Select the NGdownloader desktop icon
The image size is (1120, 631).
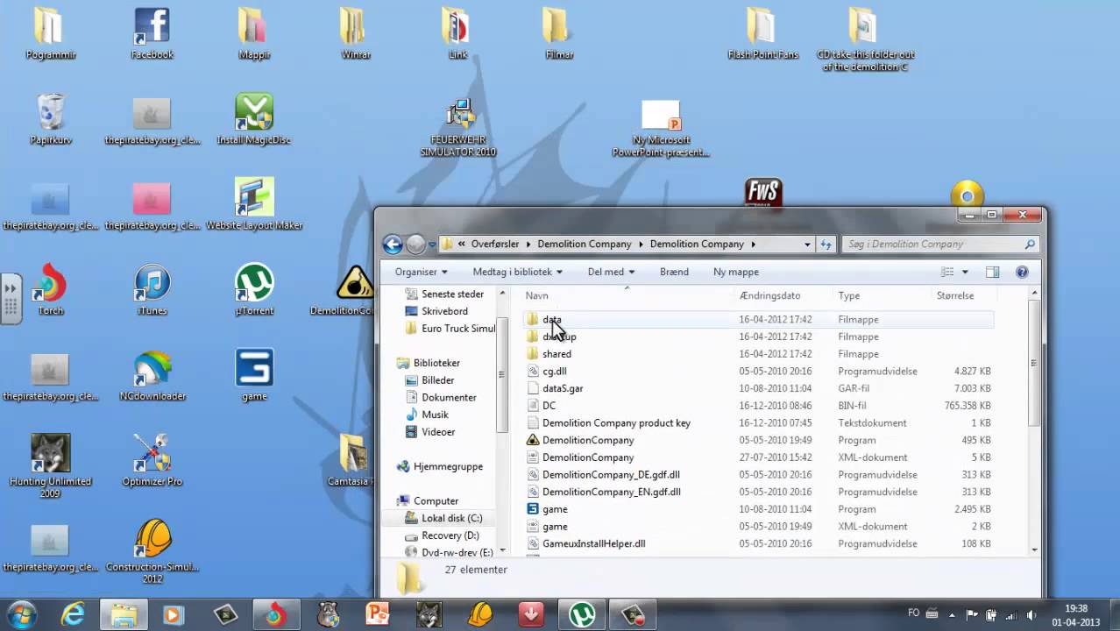tap(152, 375)
